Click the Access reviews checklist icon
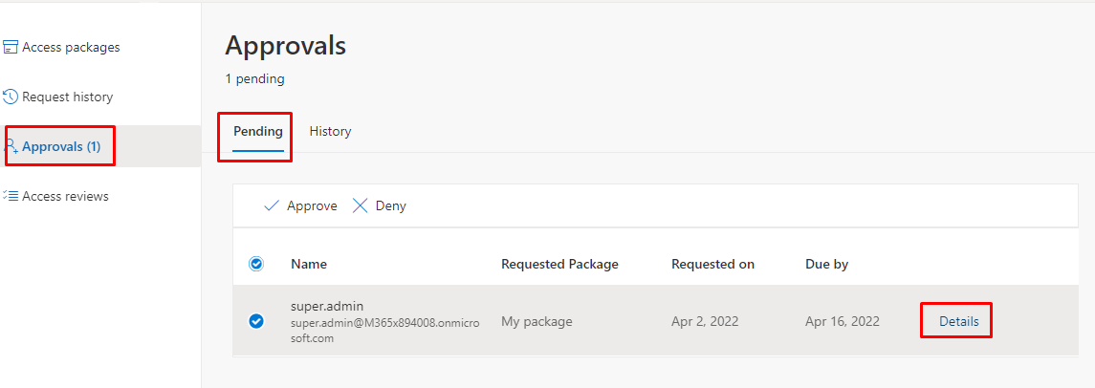 (11, 196)
